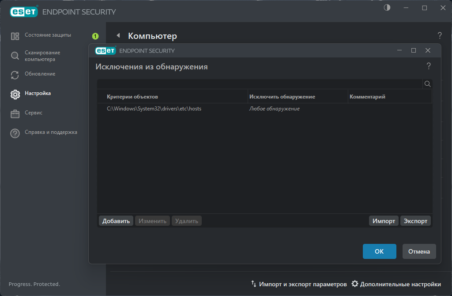The image size is (452, 296).
Task: Open the Обновление section via its icon
Action: tap(15, 74)
